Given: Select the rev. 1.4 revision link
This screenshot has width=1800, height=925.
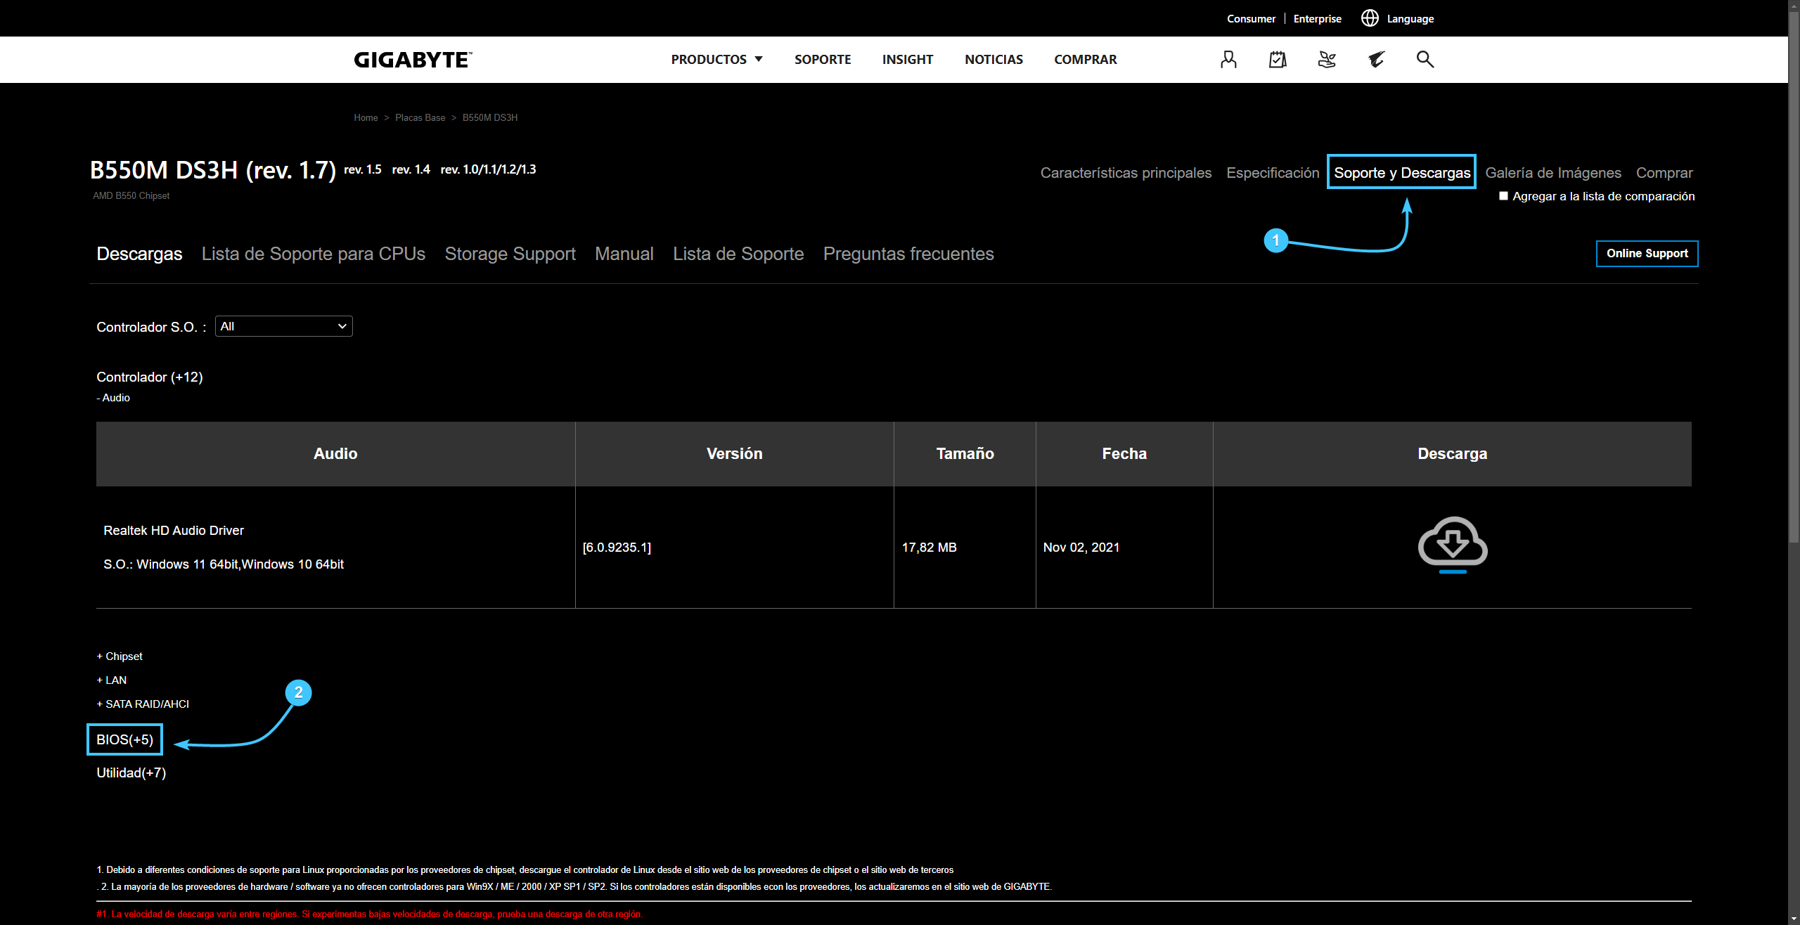Looking at the screenshot, I should pyautogui.click(x=411, y=169).
